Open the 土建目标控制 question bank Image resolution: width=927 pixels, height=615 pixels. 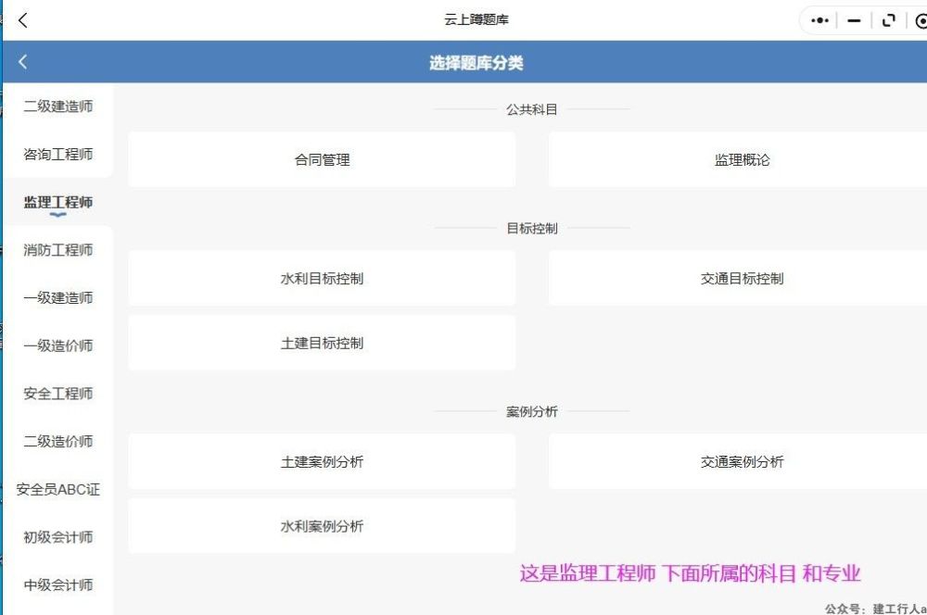(322, 344)
